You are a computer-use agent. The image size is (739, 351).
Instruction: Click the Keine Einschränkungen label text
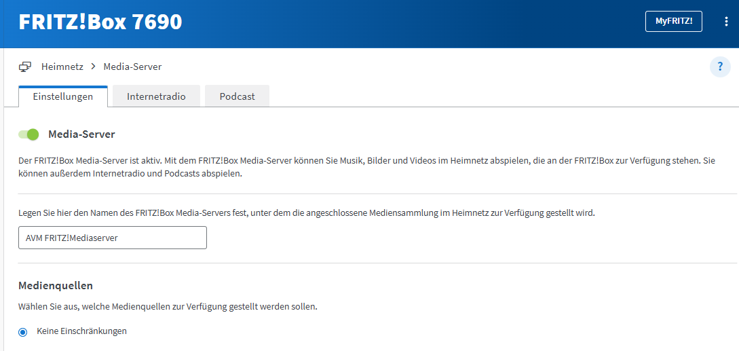81,331
